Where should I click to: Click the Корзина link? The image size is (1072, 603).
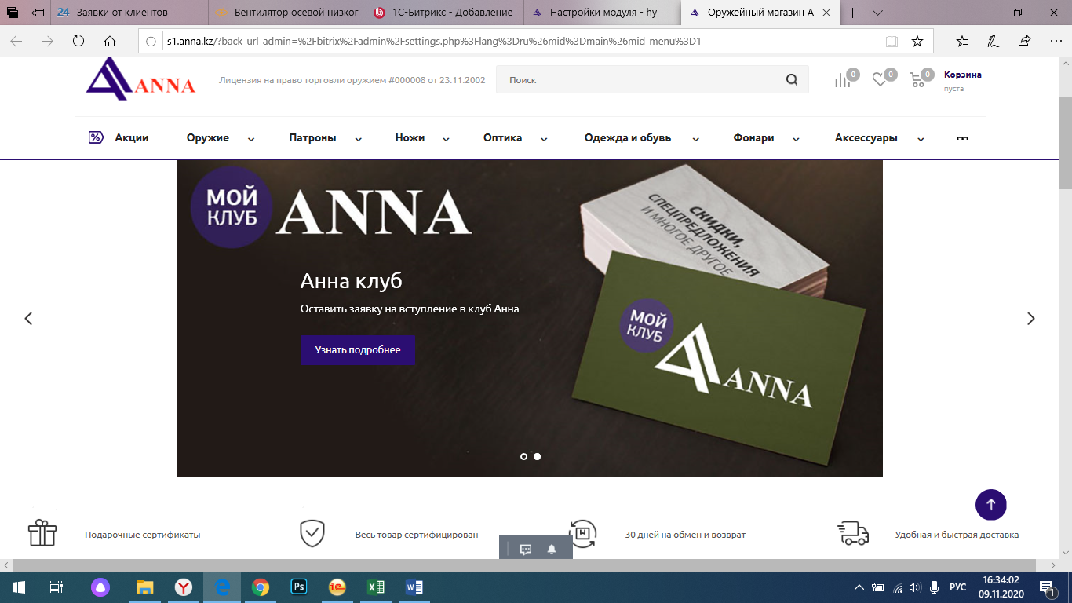coord(963,75)
